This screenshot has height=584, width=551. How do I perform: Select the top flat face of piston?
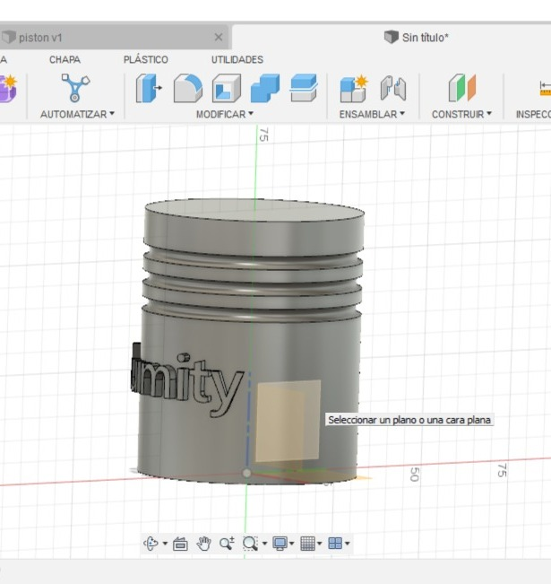tap(254, 210)
